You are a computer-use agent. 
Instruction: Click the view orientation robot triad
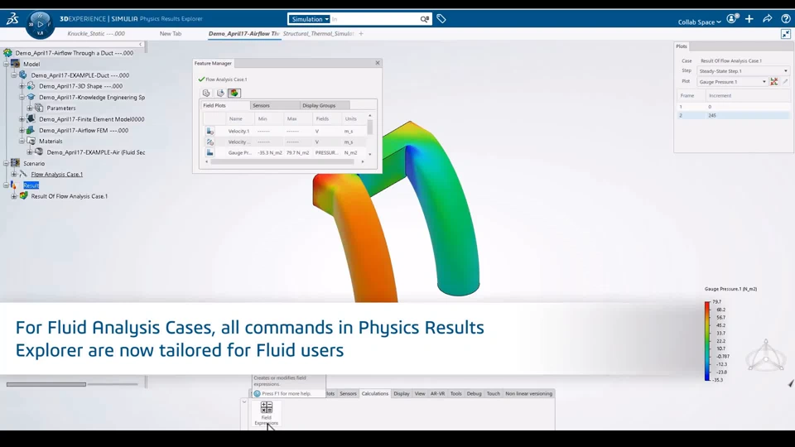765,356
